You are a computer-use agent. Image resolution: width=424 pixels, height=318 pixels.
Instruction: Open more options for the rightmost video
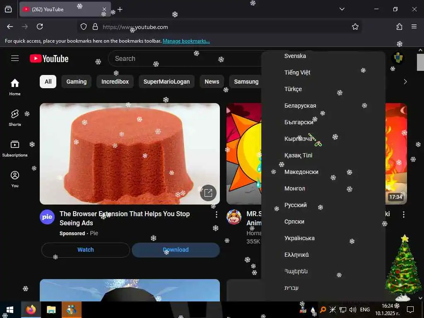click(403, 214)
